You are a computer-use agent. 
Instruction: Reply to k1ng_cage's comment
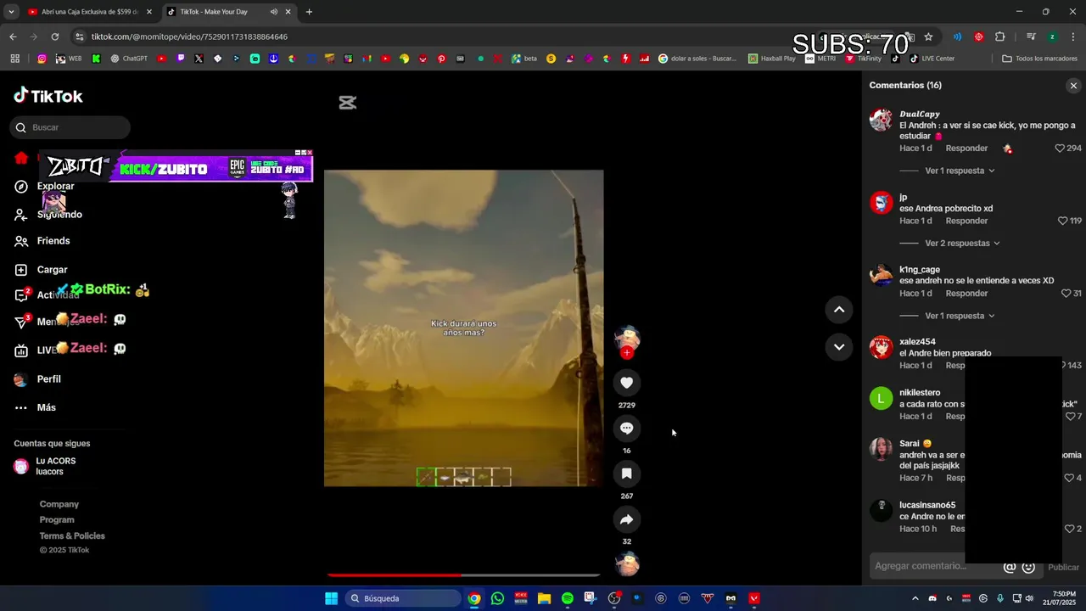(966, 294)
